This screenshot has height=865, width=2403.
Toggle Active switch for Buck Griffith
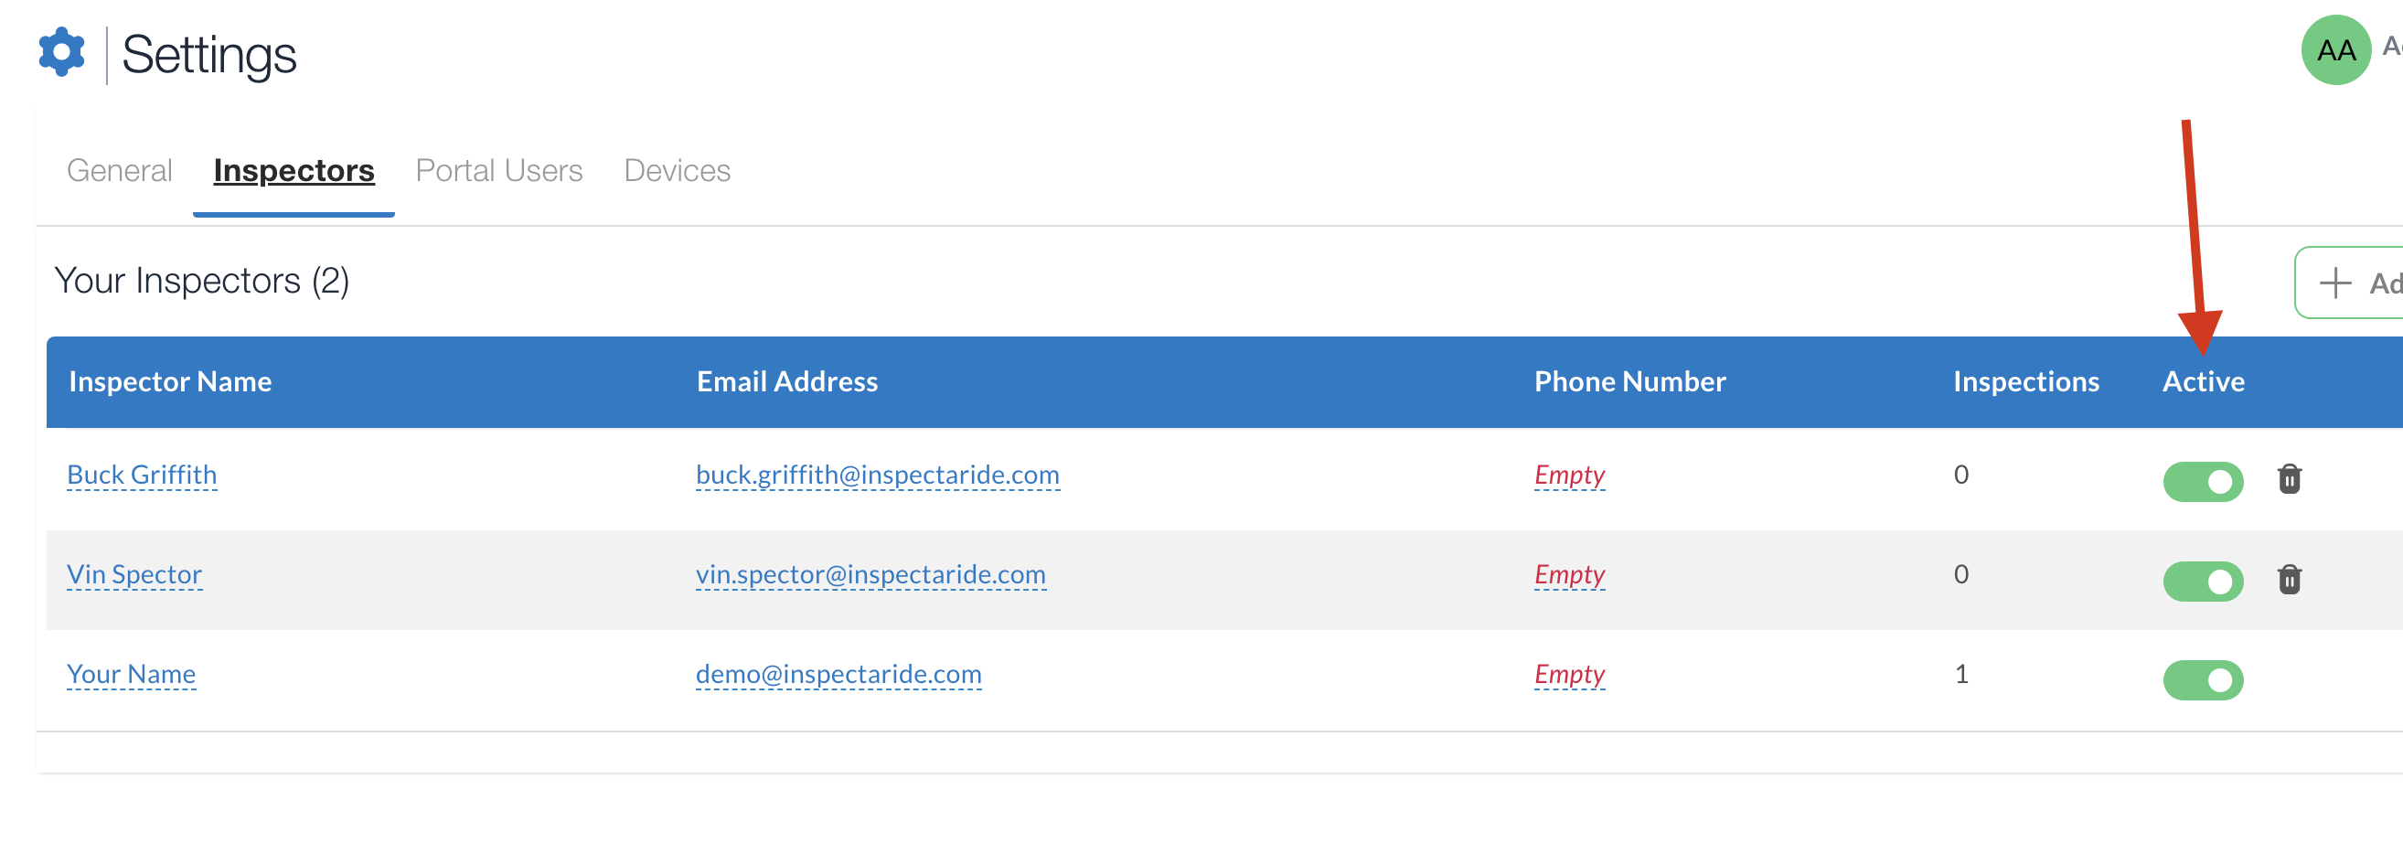(x=2203, y=482)
